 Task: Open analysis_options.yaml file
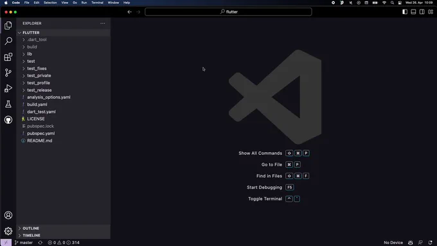click(x=63, y=97)
